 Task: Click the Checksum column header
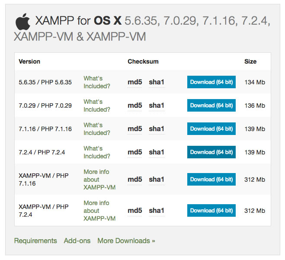pos(143,61)
